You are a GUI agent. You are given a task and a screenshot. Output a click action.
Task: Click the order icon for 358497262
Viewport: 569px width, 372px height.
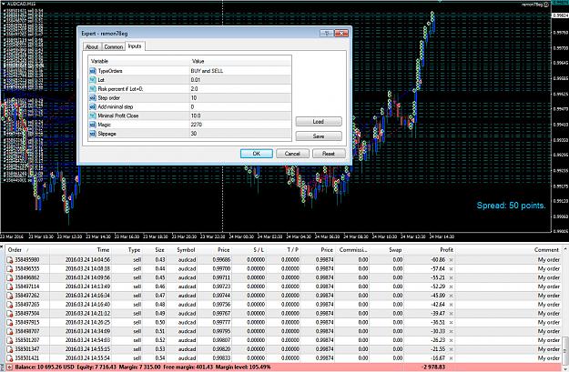coord(10,296)
